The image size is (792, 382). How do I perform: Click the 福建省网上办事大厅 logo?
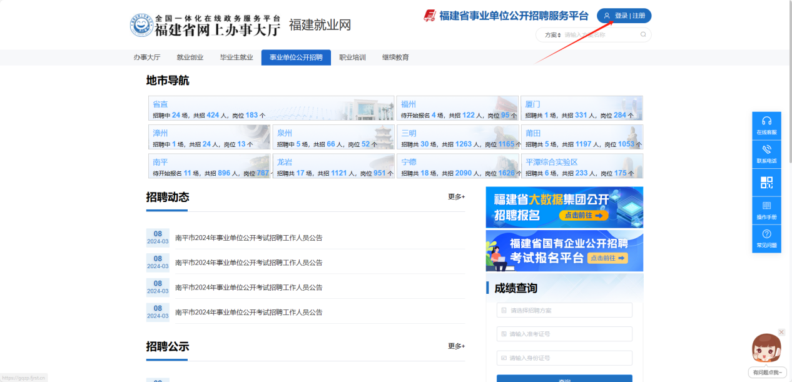click(x=205, y=25)
